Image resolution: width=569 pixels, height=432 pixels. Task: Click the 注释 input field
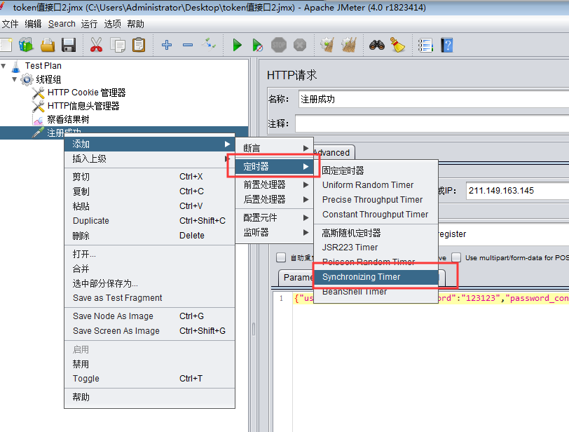coord(432,123)
